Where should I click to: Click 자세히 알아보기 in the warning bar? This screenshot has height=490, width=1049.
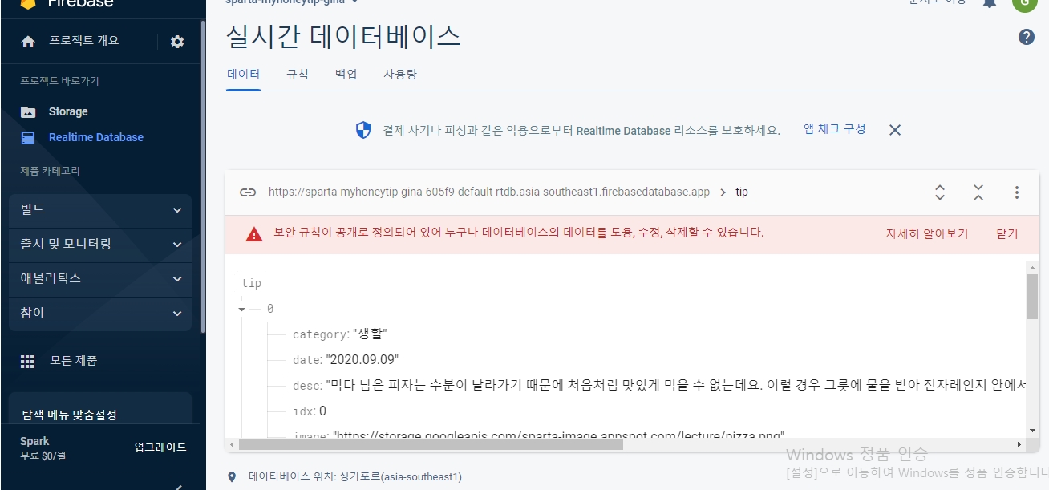[x=927, y=234]
